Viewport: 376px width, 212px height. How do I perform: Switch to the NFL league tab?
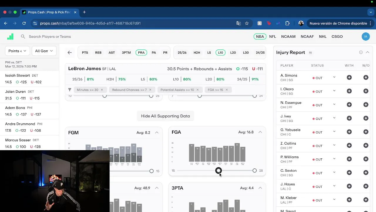coord(273,37)
